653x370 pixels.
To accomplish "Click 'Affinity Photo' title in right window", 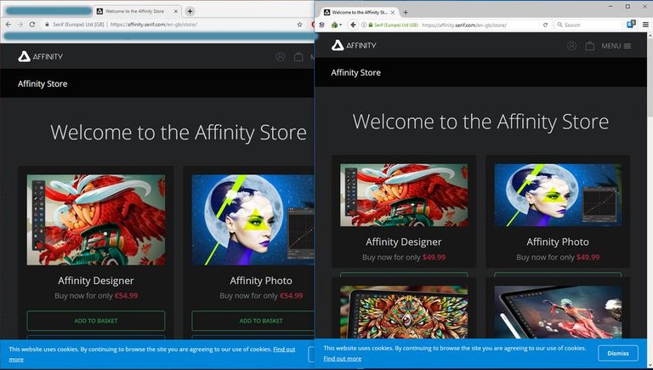I will click(x=558, y=242).
